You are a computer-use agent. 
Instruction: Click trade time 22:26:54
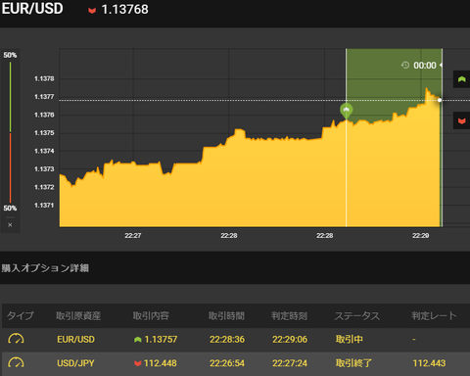point(227,363)
